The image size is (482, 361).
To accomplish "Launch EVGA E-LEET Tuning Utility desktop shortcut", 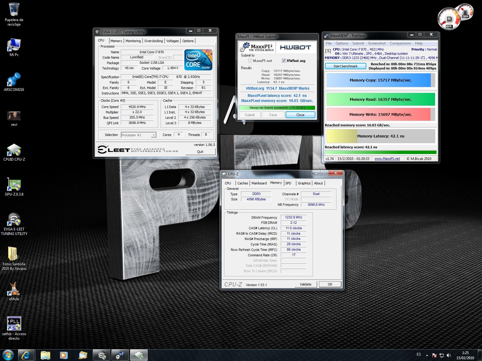I will tap(14, 224).
